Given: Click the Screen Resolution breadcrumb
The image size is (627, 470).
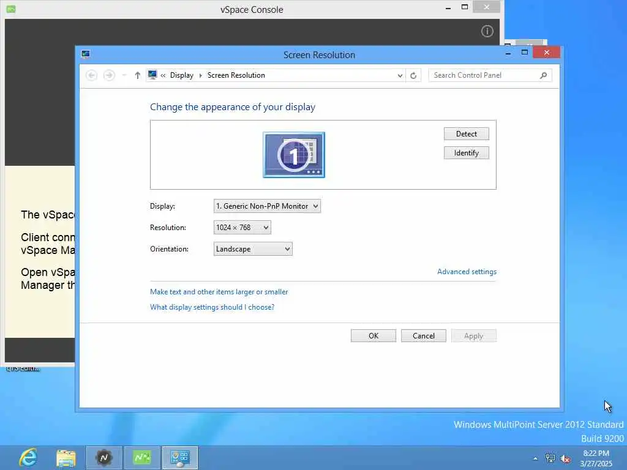Looking at the screenshot, I should point(236,75).
